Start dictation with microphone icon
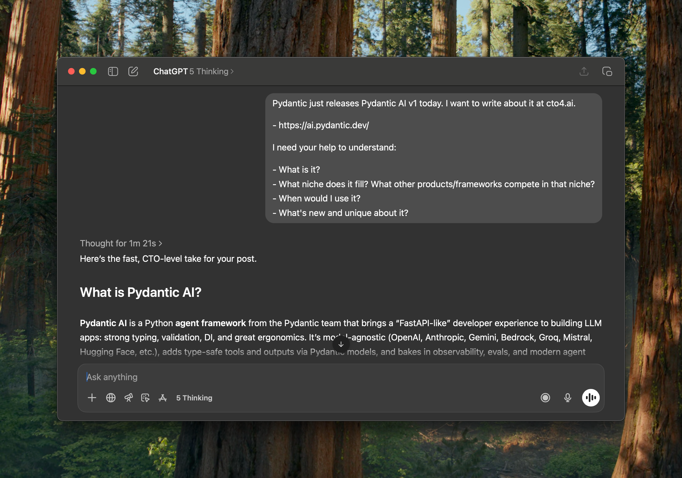This screenshot has width=682, height=478. click(x=567, y=398)
